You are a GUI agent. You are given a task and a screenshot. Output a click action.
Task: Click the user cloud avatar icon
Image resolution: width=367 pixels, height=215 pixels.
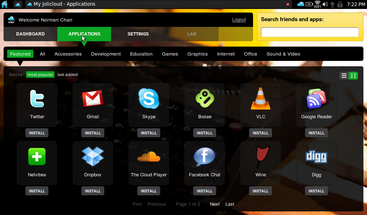11,20
